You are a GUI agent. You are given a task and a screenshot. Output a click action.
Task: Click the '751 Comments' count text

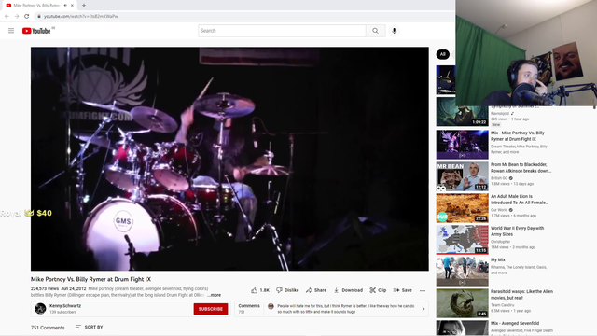point(48,328)
